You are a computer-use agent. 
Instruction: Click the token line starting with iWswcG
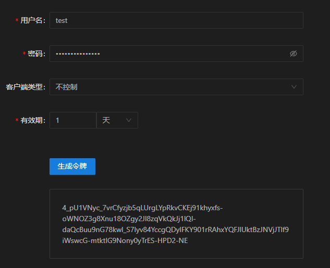(x=125, y=240)
